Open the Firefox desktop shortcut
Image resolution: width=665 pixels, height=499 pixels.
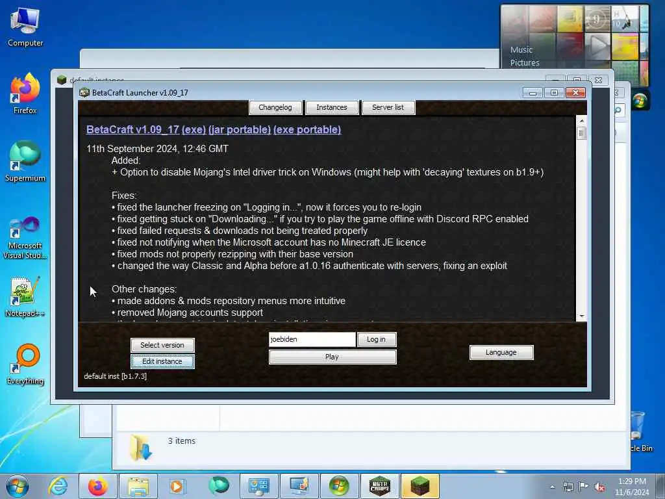click(25, 94)
